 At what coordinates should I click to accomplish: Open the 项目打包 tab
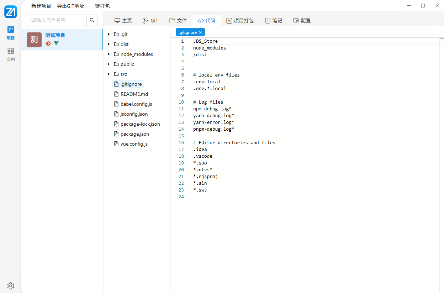(x=240, y=21)
